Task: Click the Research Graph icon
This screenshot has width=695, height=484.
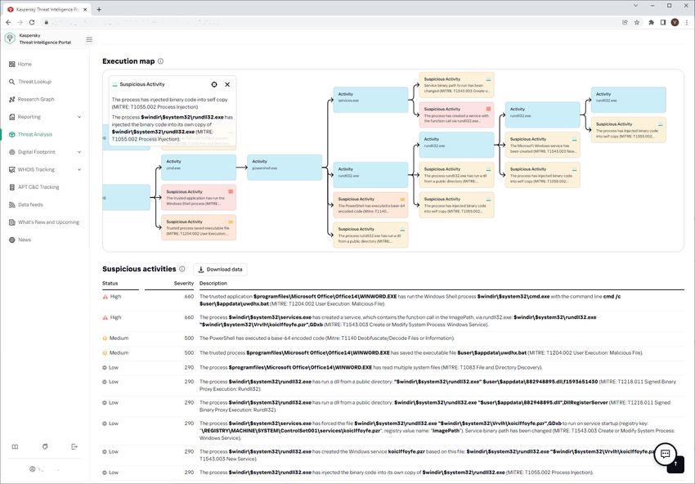Action: (12, 99)
